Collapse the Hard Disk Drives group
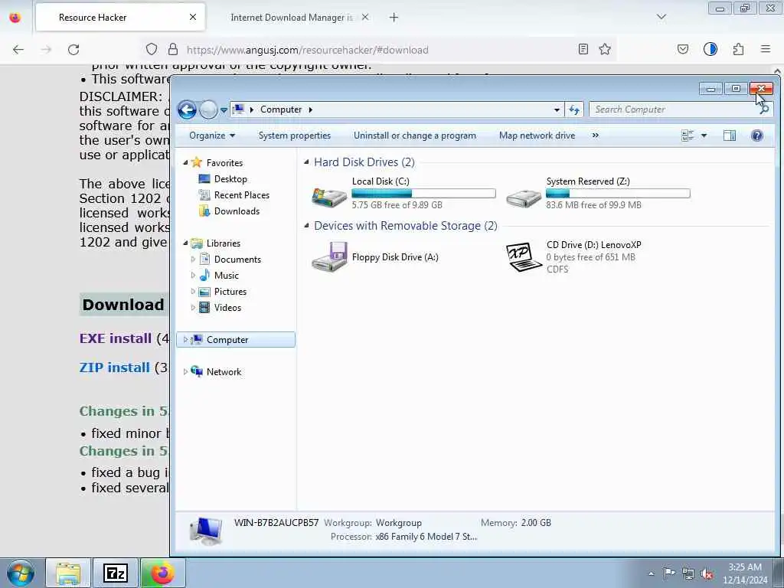Viewport: 784px width, 588px height. point(306,162)
